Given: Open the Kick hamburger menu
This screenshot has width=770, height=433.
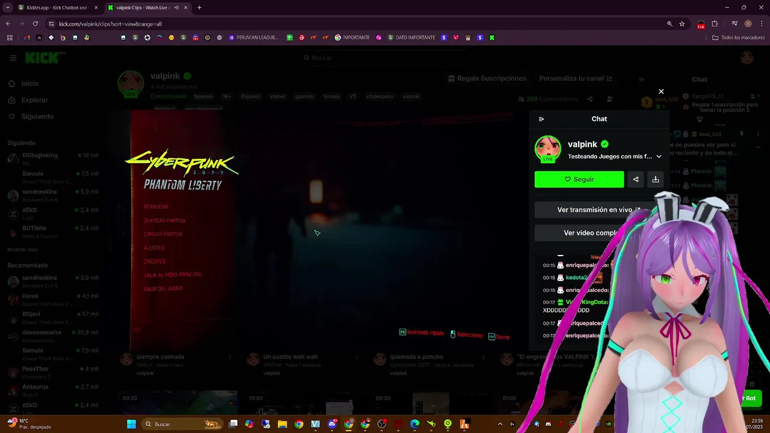Looking at the screenshot, I should [13, 58].
